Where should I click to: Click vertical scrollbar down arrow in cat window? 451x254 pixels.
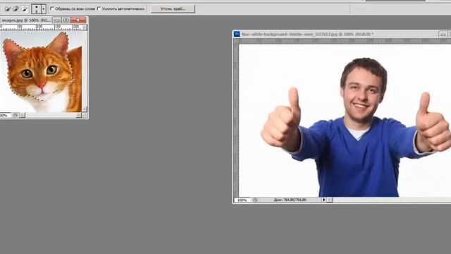click(x=85, y=109)
